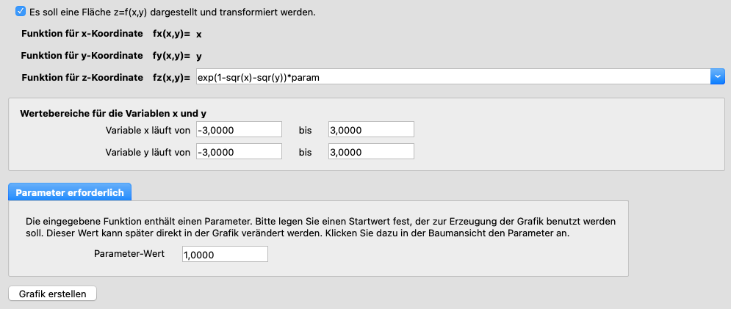
Task: Click the Variable x läuft von label
Action: [148, 131]
